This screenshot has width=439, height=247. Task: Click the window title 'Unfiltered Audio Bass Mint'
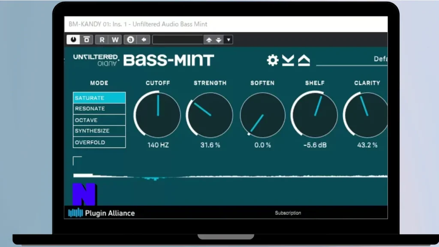pos(170,24)
